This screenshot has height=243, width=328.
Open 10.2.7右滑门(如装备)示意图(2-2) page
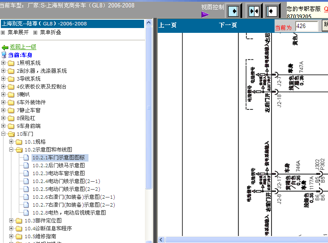74,205
